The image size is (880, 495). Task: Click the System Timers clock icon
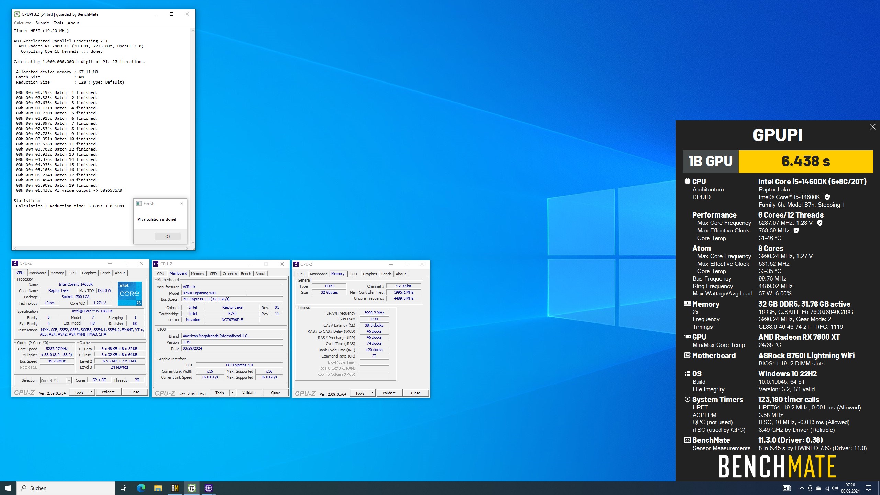687,399
